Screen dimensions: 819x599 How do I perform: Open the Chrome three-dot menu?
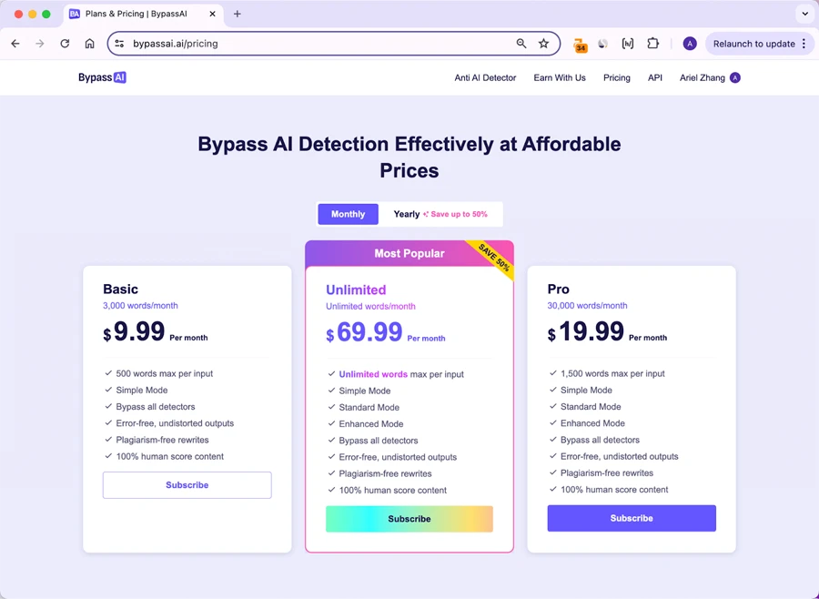[x=804, y=44]
